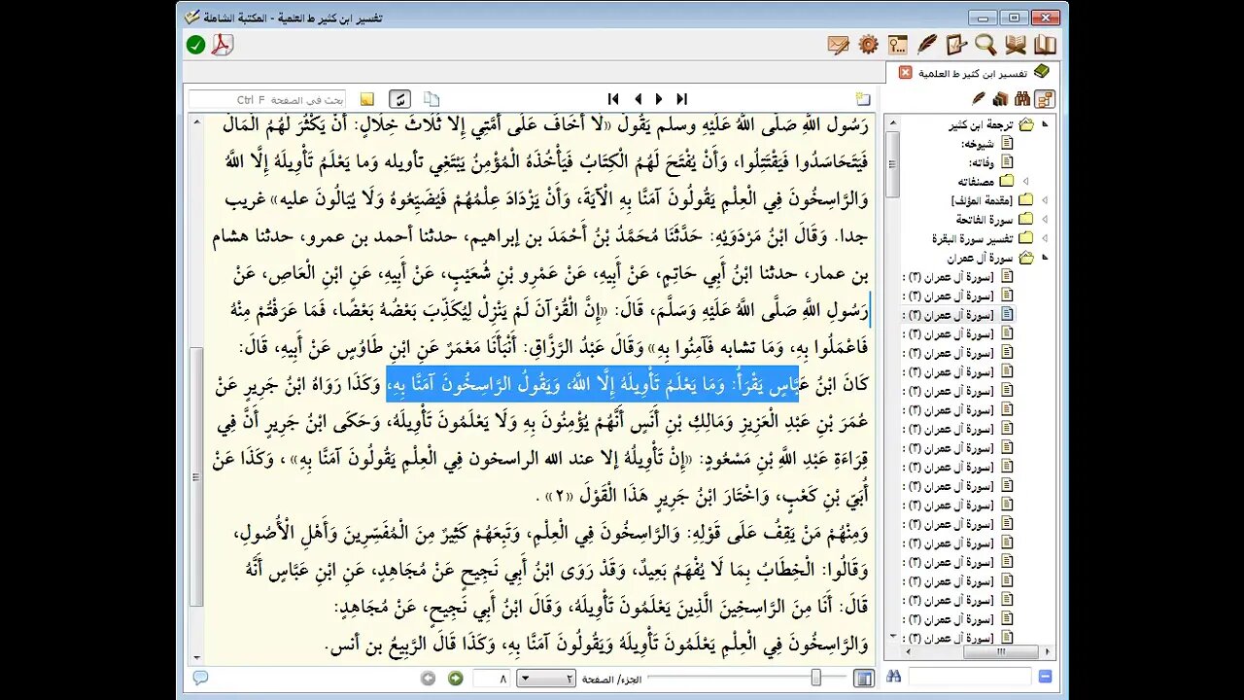1244x700 pixels.
Task: Select the سورة الفاتحة folder label
Action: (983, 220)
